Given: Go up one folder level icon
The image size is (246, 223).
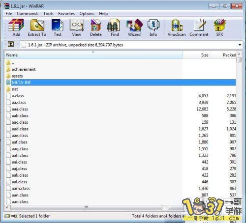Looking at the screenshot, I should click(x=11, y=44).
